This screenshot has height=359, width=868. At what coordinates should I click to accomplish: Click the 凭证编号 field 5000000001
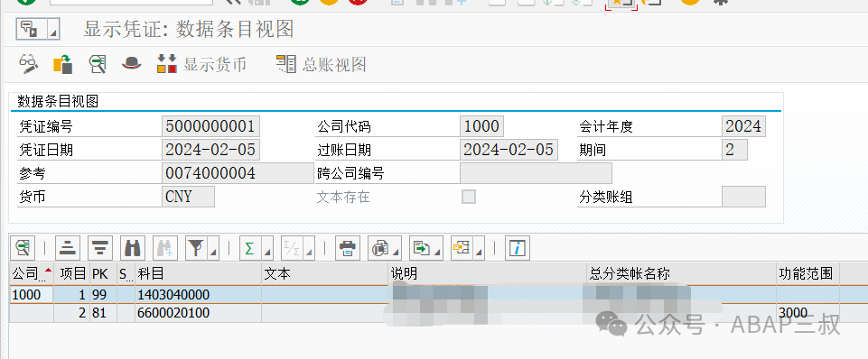pyautogui.click(x=211, y=126)
